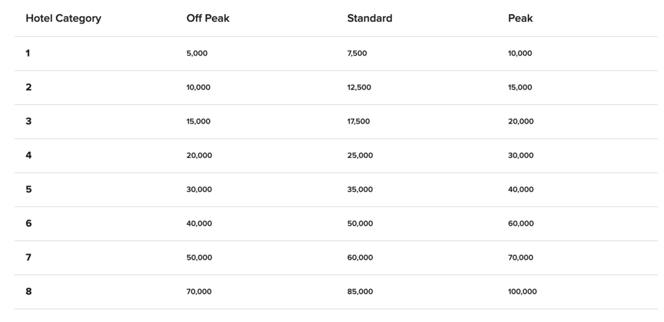Click the Off Peak column header
Viewport: 664px width, 322px height.
click(208, 19)
